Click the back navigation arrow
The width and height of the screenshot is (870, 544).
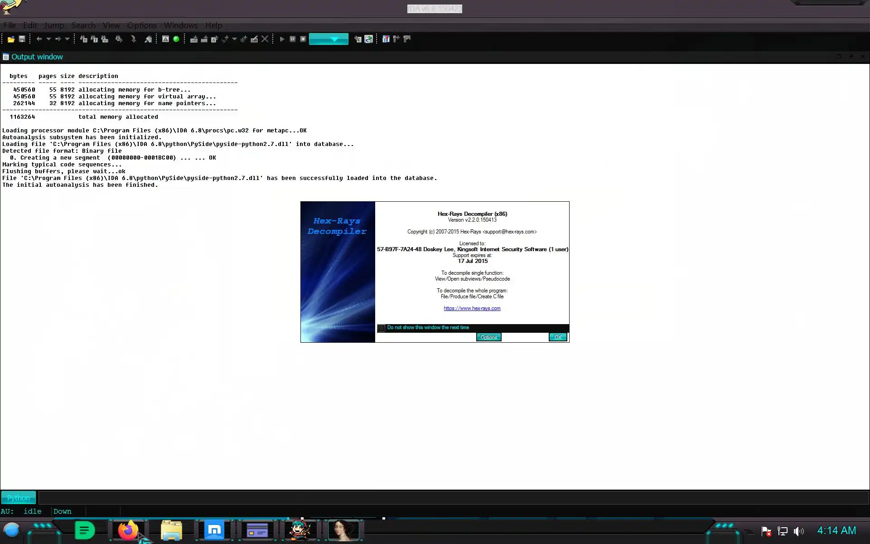tap(39, 39)
